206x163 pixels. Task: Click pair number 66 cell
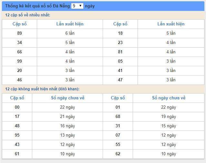tap(19, 52)
